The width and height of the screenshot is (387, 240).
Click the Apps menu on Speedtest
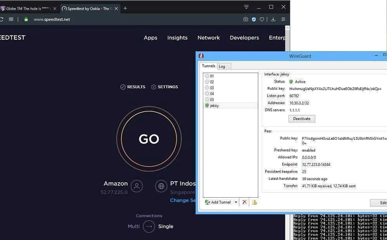150,38
